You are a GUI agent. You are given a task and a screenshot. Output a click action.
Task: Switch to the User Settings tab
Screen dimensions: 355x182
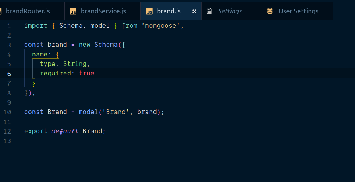coord(298,11)
